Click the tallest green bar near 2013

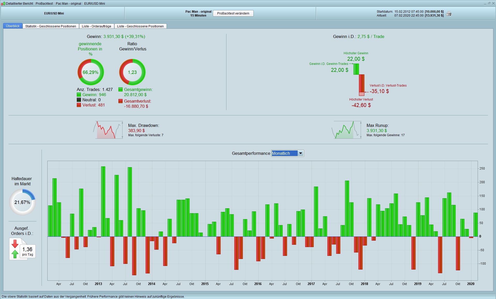[103, 202]
